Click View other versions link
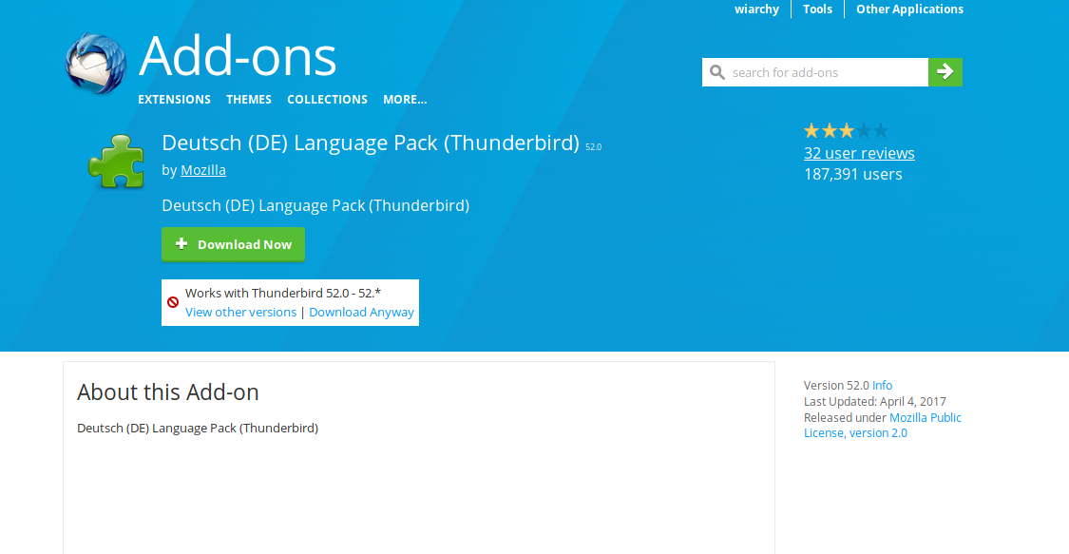This screenshot has height=554, width=1069. point(240,312)
